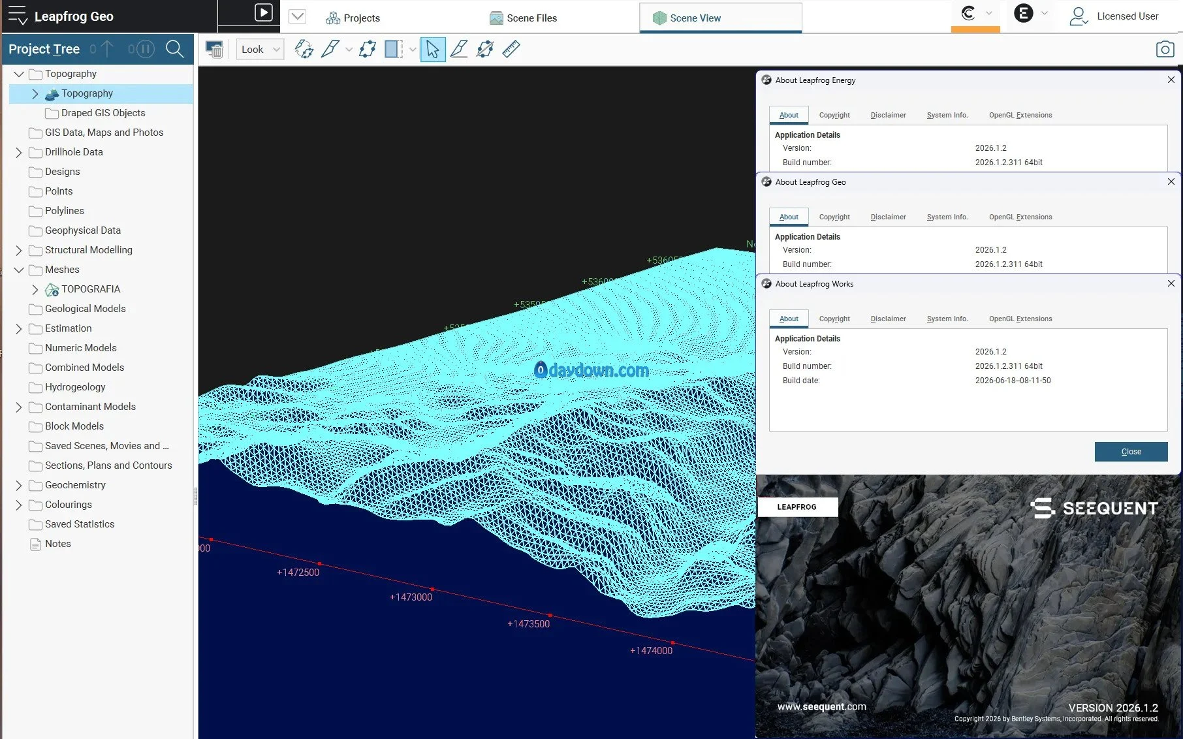Viewport: 1183px width, 739px height.
Task: Open System Info tab in About Leapfrog Energy
Action: (x=947, y=115)
